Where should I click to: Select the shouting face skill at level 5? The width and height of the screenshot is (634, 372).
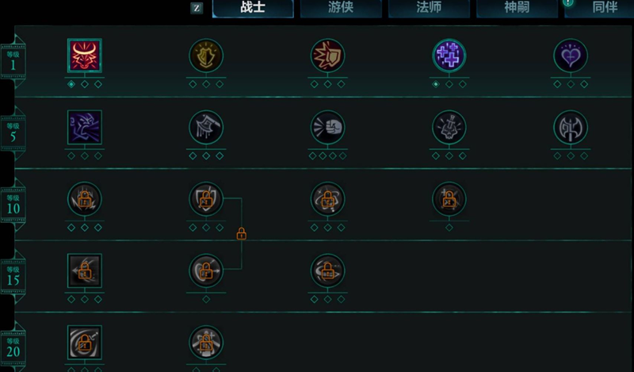[x=85, y=127]
